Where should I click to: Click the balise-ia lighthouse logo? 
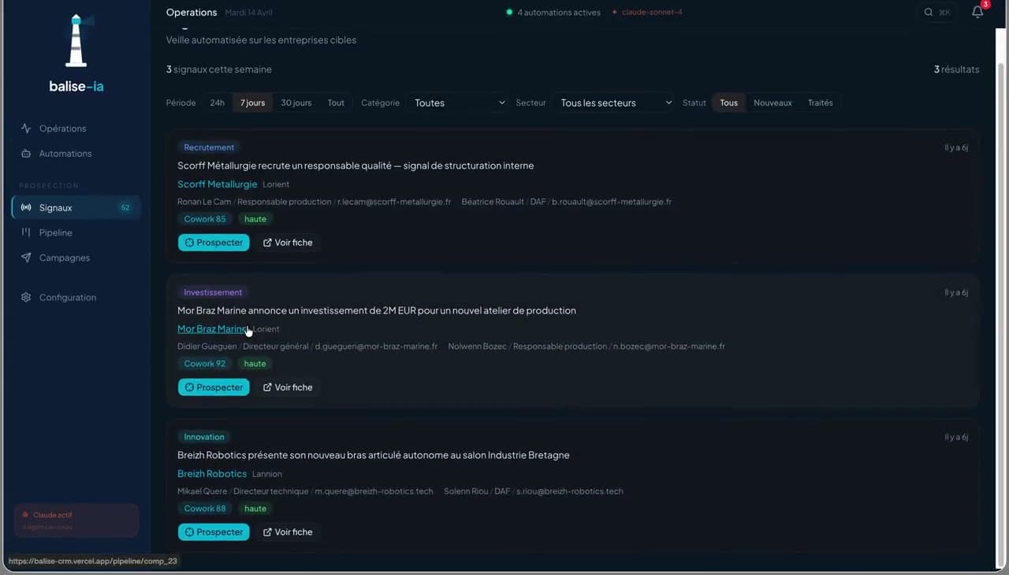pyautogui.click(x=76, y=40)
